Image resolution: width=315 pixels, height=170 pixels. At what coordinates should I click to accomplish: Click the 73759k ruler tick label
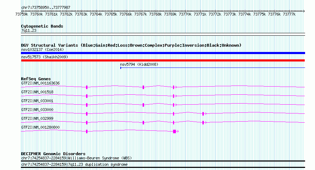point(22,14)
